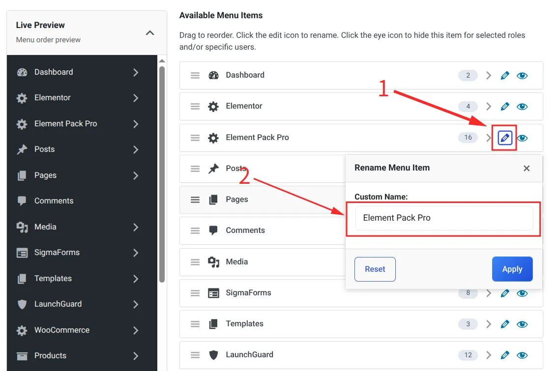Click the edit pencil for Dashboard row
Viewport: 558px width, 371px height.
click(504, 75)
